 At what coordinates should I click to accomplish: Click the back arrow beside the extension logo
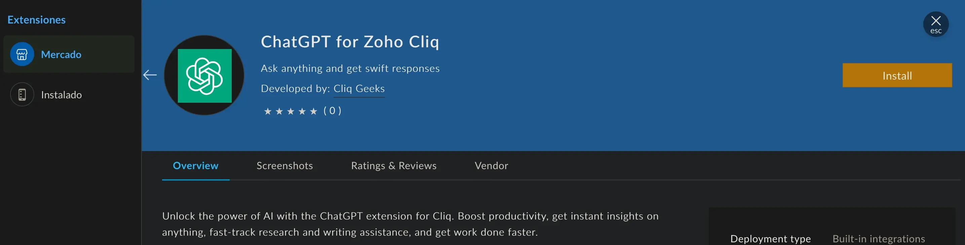pyautogui.click(x=150, y=75)
